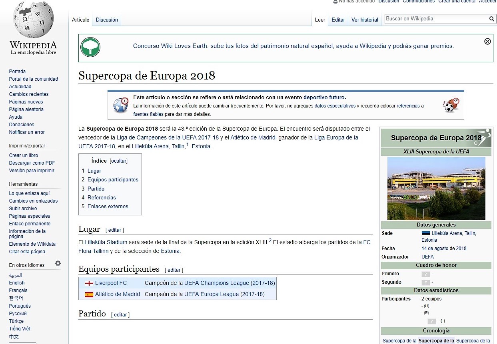Switch to the English language version

point(17,283)
